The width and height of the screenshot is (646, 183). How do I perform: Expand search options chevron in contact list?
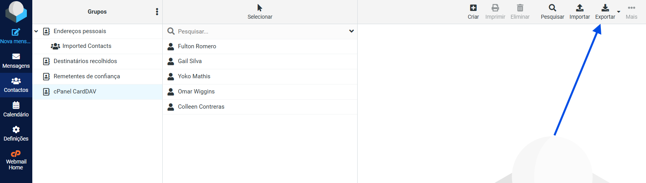(x=351, y=31)
